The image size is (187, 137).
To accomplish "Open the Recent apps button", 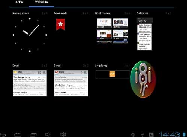I will click(33, 134).
